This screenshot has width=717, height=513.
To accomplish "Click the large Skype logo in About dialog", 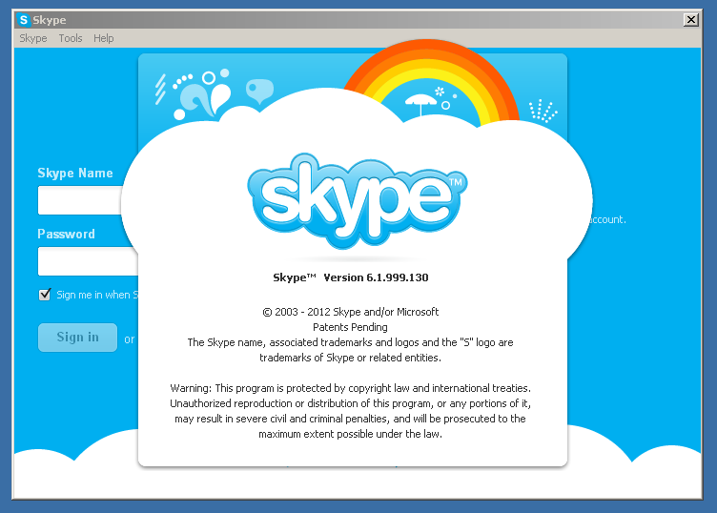I will [x=358, y=200].
